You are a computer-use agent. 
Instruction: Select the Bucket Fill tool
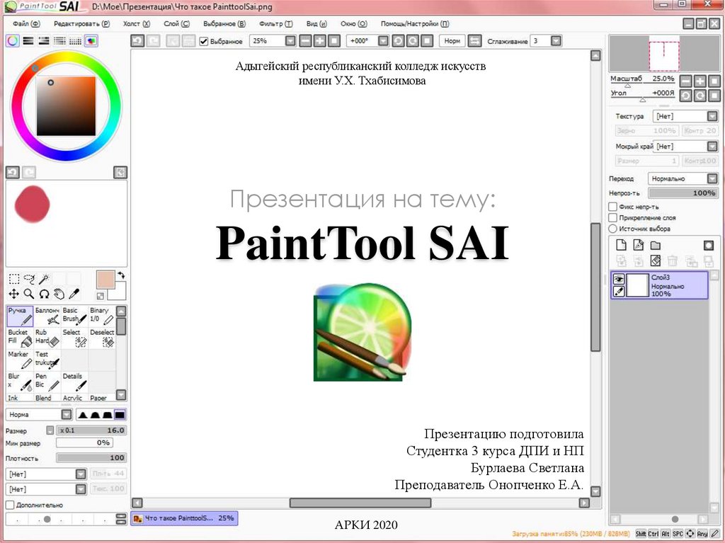pos(20,337)
